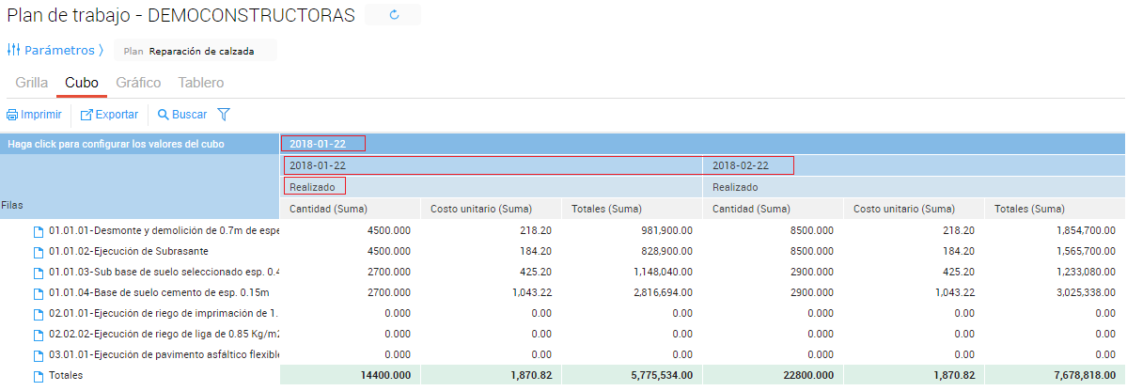This screenshot has height=391, width=1127.
Task: Click document icon of the Totales row
Action: (x=39, y=376)
